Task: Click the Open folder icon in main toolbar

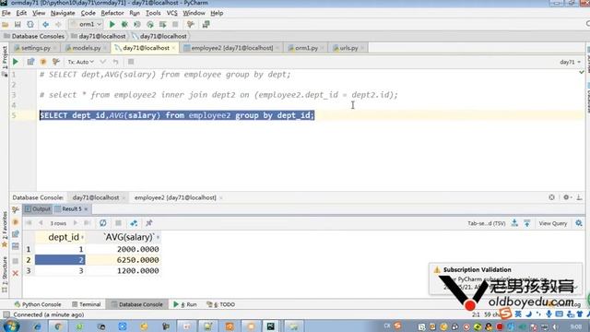Action: pos(6,25)
